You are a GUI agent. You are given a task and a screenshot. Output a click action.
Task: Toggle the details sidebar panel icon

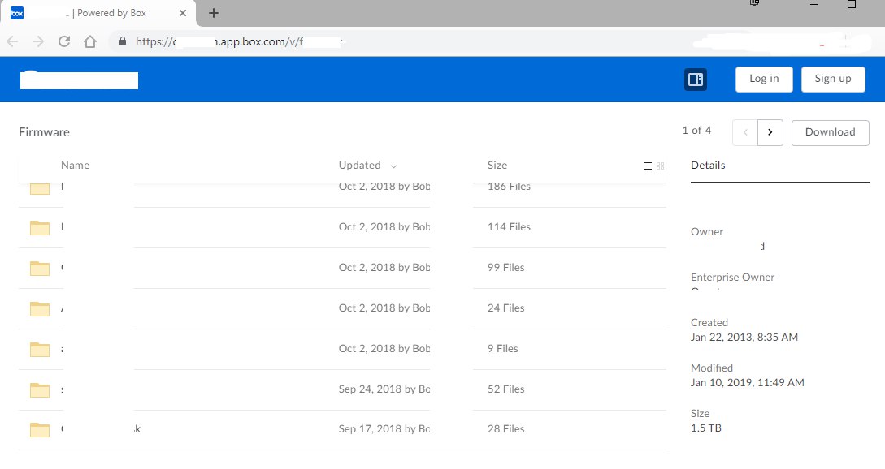point(695,79)
